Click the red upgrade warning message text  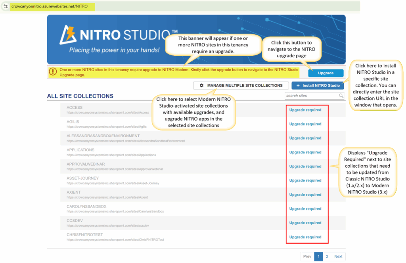point(179,72)
